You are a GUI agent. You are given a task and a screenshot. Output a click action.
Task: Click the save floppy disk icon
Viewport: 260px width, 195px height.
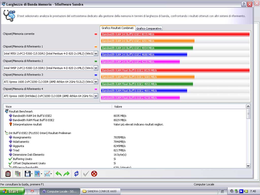click(x=27, y=174)
